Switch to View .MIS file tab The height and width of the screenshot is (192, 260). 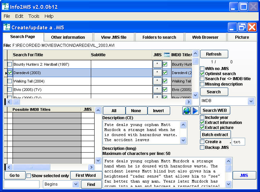114,37
